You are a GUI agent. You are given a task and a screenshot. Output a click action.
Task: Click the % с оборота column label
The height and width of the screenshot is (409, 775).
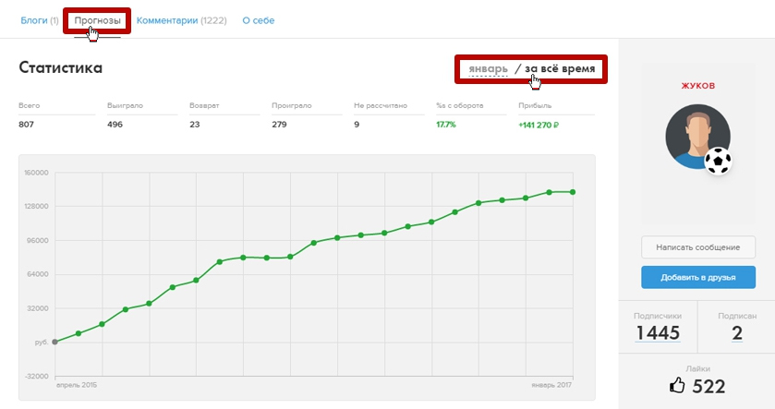[460, 105]
